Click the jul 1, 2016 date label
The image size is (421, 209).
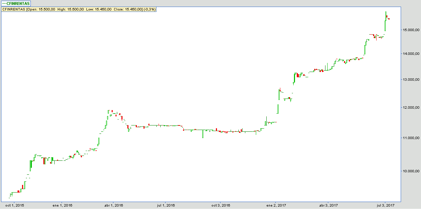166,206
